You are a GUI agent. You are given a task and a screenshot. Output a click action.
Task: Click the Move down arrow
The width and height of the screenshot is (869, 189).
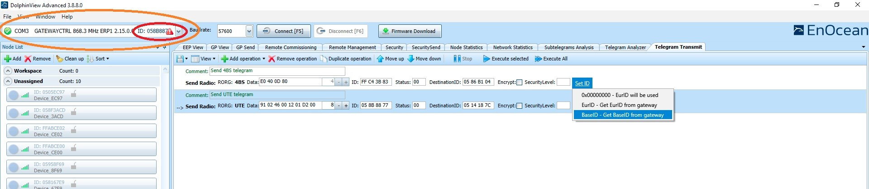pos(411,59)
